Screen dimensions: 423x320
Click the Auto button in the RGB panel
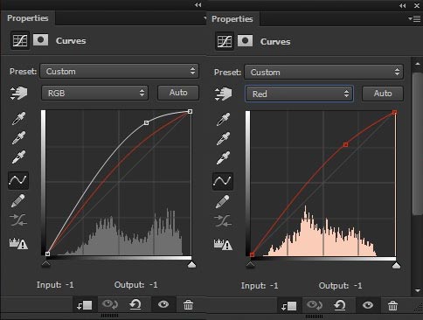tap(178, 93)
